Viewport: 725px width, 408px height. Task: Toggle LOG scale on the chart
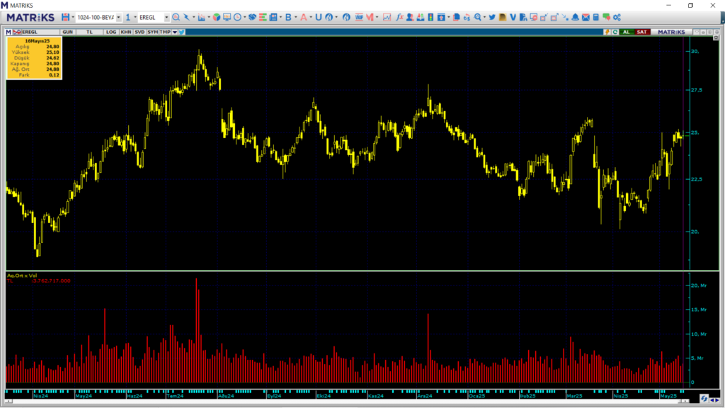click(x=111, y=32)
